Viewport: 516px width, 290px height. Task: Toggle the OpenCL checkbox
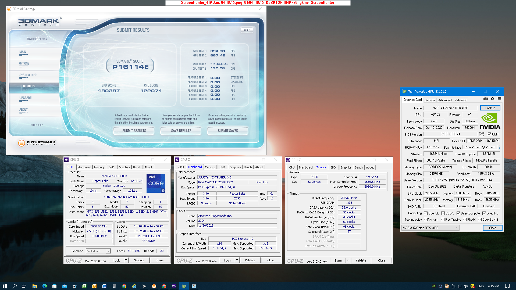tap(426, 213)
